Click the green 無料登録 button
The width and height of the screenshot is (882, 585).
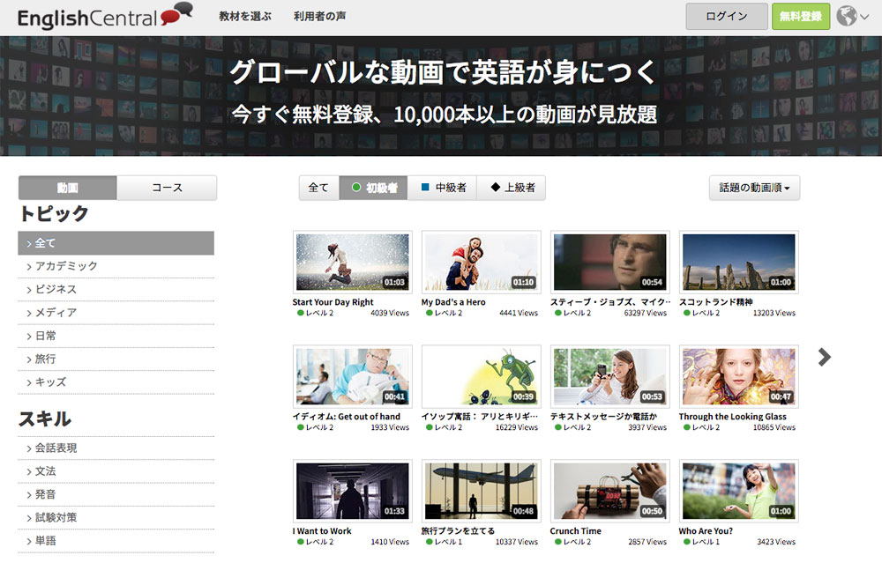(x=801, y=16)
